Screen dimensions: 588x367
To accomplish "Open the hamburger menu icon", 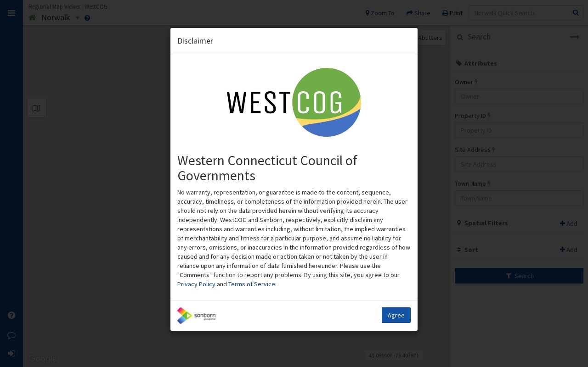I will 11,13.
